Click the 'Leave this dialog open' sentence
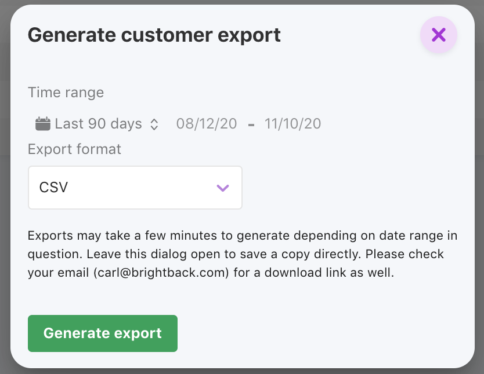This screenshot has height=374, width=484. pos(224,254)
